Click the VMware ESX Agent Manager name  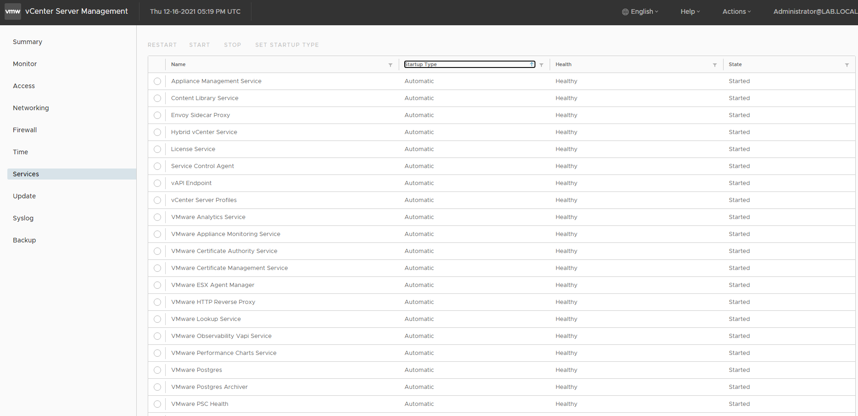coord(213,285)
